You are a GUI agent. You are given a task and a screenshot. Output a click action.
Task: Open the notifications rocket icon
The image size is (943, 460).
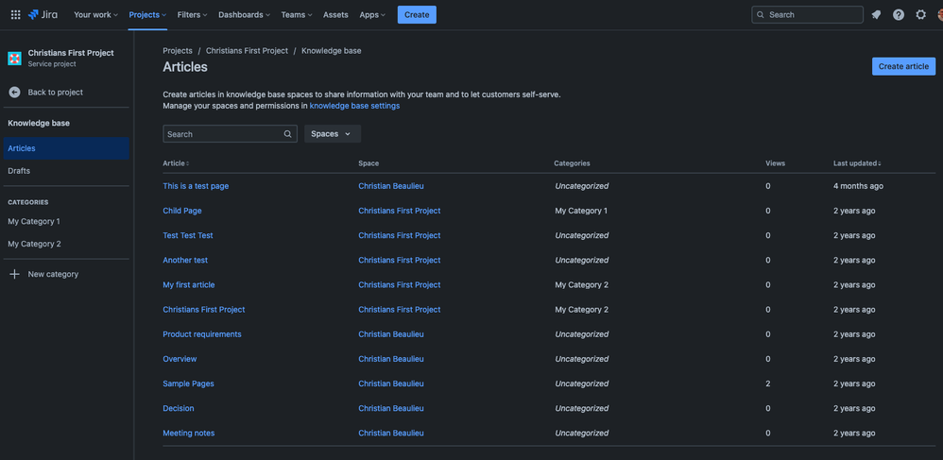click(x=876, y=14)
